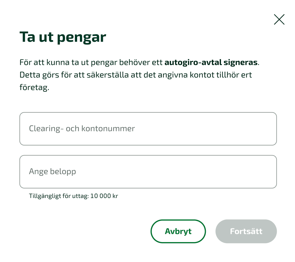
Task: Click the Ta ut pengar heading
Action: coord(63,37)
